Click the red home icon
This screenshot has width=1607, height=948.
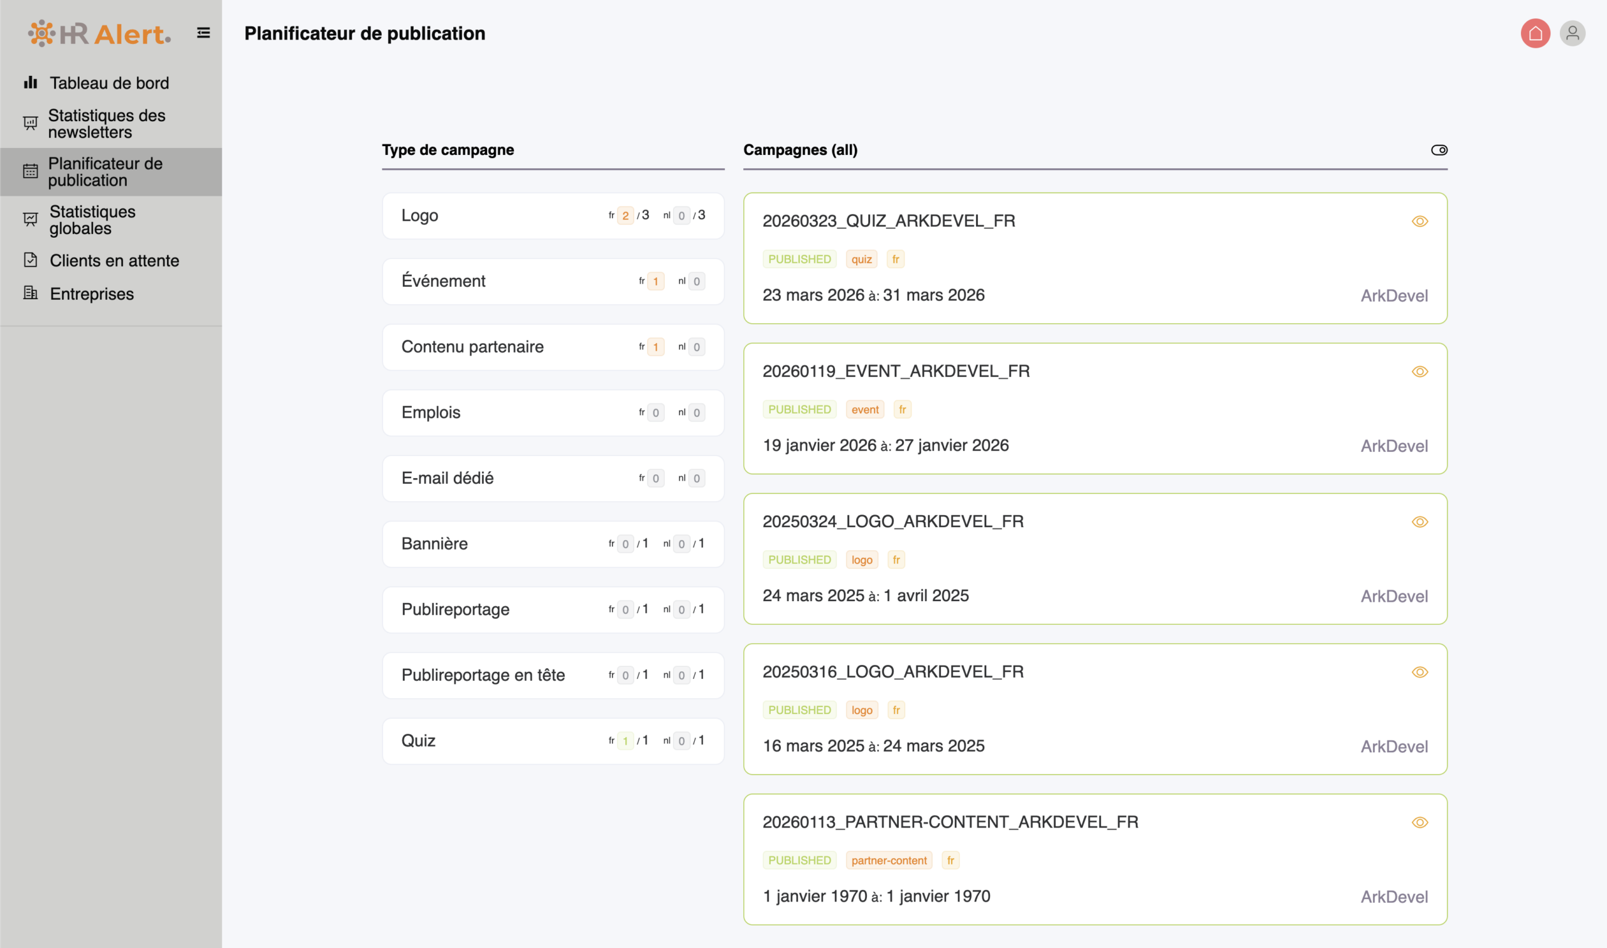pyautogui.click(x=1535, y=33)
